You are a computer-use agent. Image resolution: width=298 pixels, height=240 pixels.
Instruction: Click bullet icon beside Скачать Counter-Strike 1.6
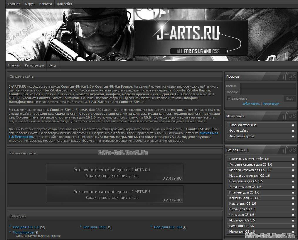(293, 159)
